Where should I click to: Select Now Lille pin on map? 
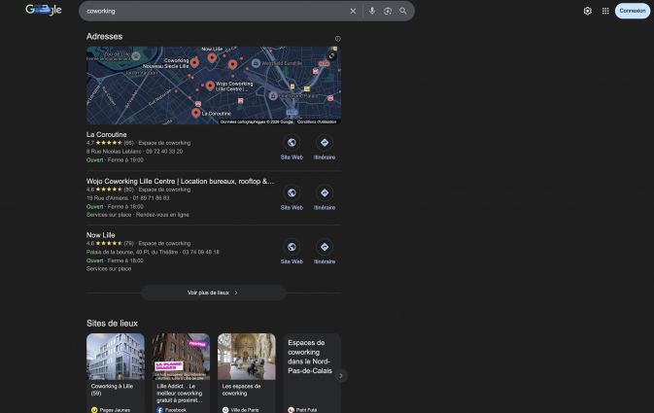pyautogui.click(x=212, y=57)
